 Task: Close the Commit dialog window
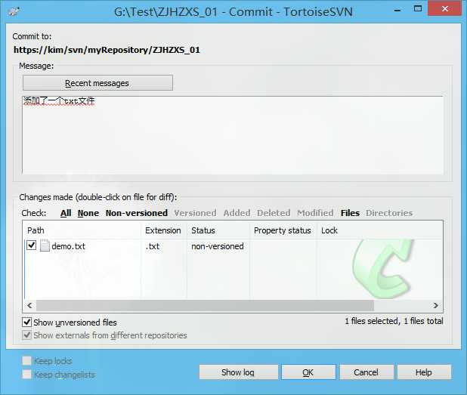tap(445, 8)
